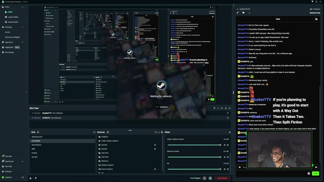Click the logout icon beside solebird
This screenshot has height=182, width=324.
pyautogui.click(x=22, y=177)
